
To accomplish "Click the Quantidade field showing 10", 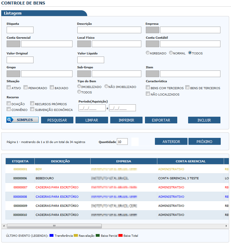I will click(122, 142).
